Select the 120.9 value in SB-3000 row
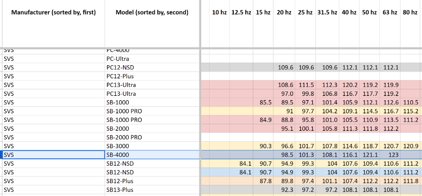Screen dimensions: 422x196 (410, 146)
